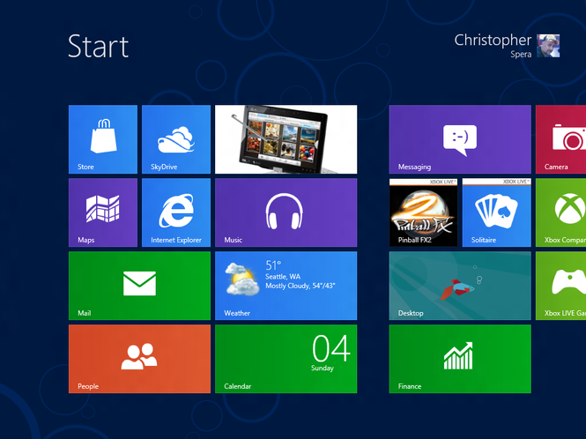The image size is (586, 439).
Task: Launch the Maps tile
Action: (103, 212)
